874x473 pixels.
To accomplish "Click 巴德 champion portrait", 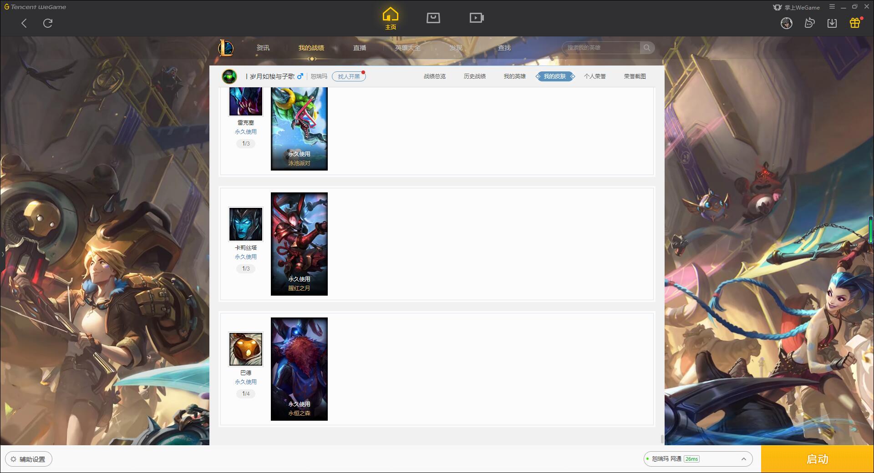I will [x=246, y=349].
